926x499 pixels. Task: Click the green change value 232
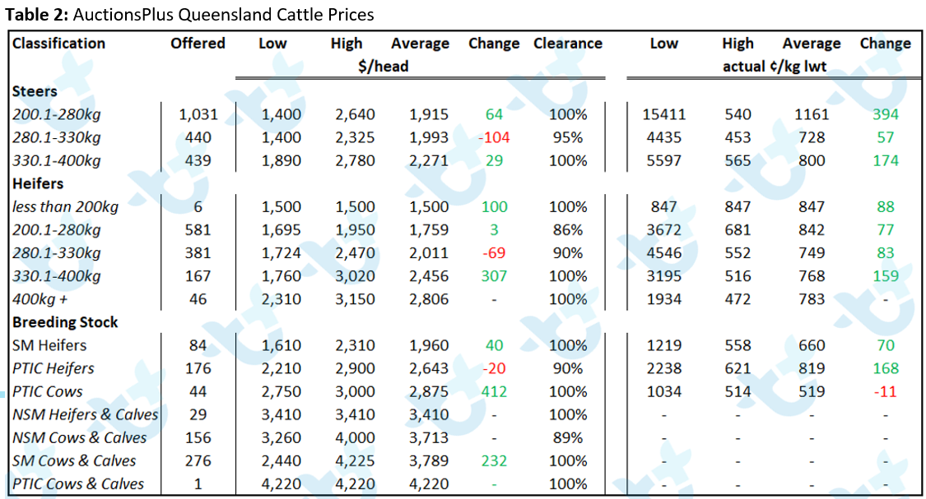[x=495, y=460]
